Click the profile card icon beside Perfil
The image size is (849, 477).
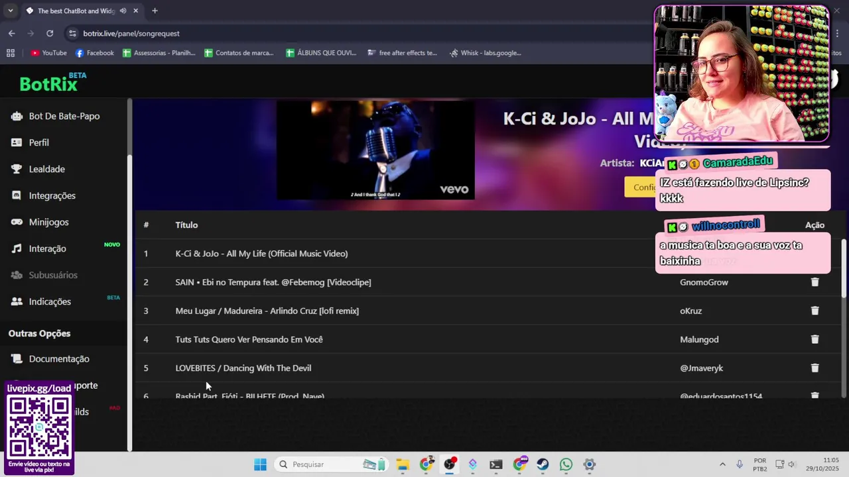click(x=17, y=142)
